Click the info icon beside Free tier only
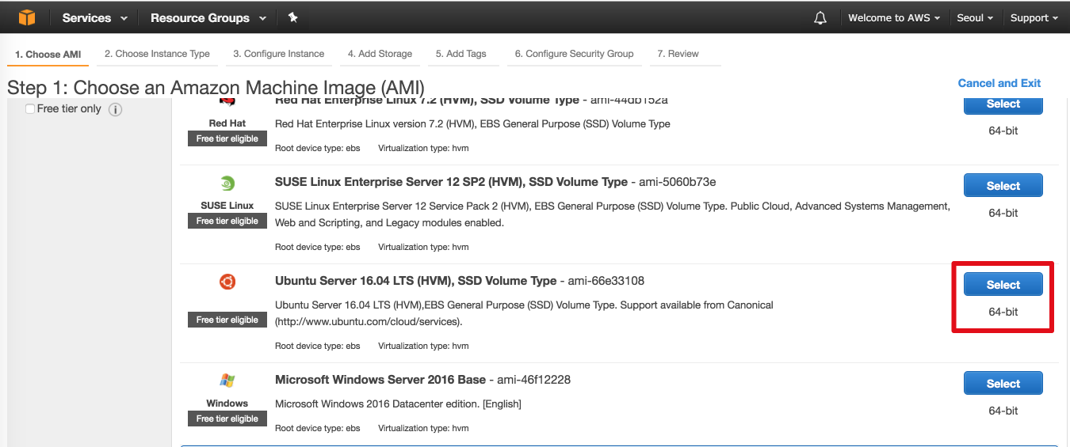 tap(115, 109)
